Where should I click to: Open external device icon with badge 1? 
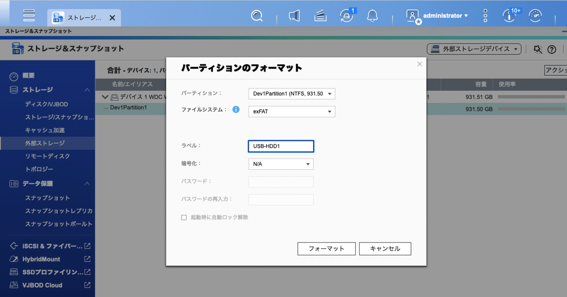347,16
